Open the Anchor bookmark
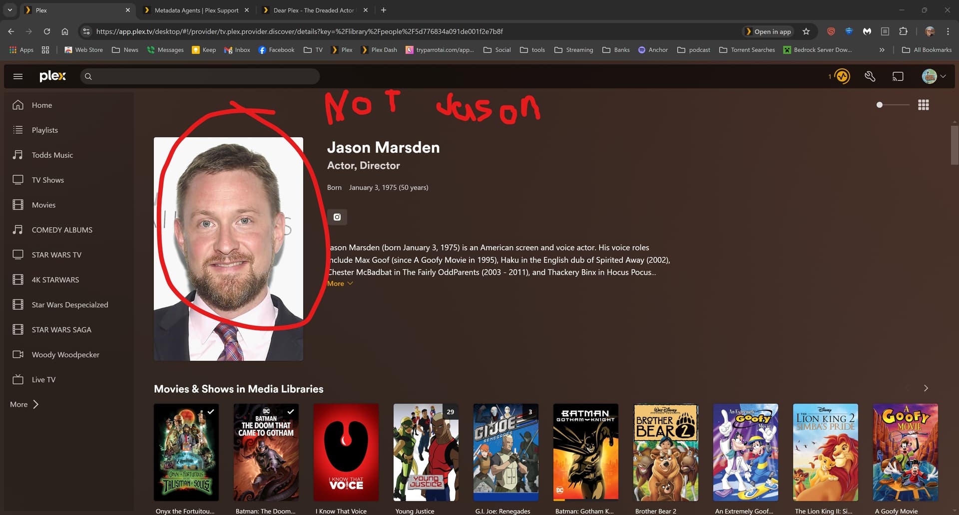The height and width of the screenshot is (515, 959). point(653,50)
